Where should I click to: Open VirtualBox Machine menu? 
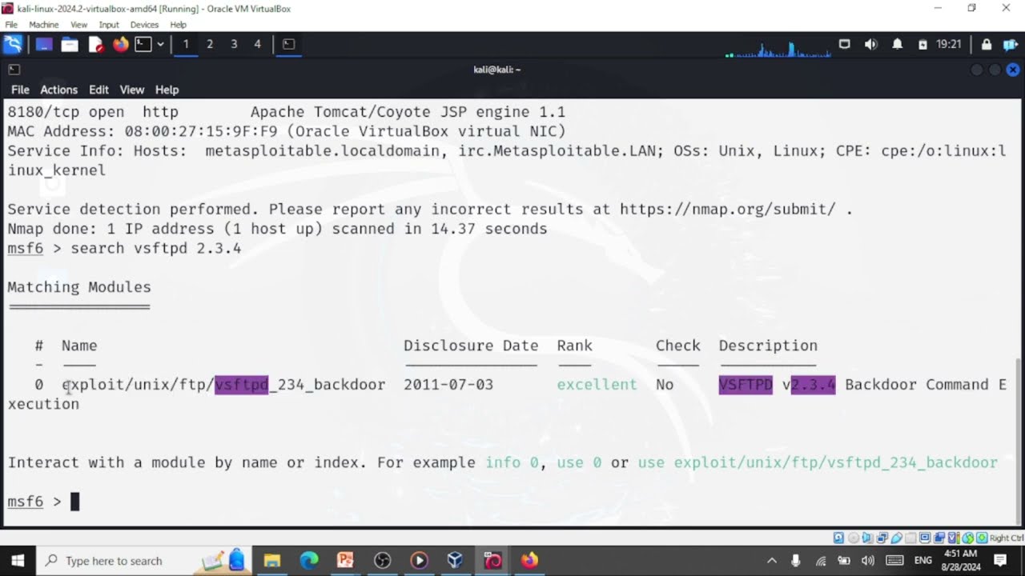point(44,25)
